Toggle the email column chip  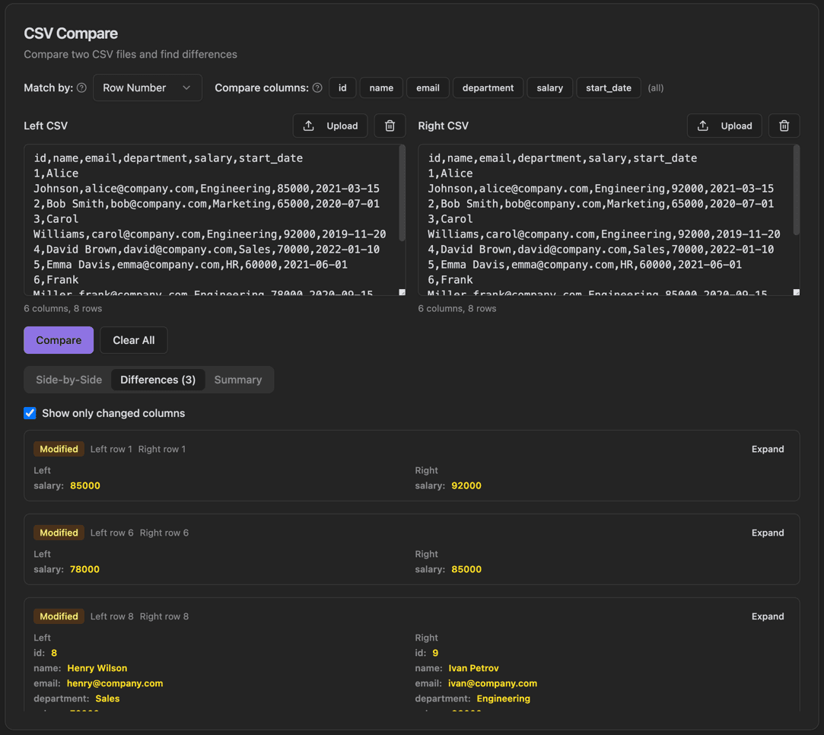point(428,87)
